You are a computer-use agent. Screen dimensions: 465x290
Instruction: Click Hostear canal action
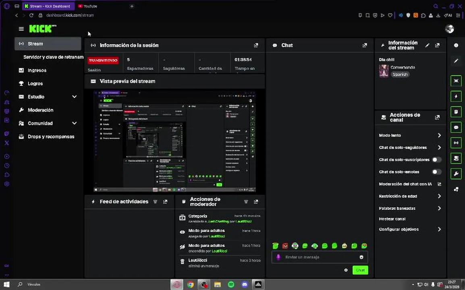pos(392,219)
